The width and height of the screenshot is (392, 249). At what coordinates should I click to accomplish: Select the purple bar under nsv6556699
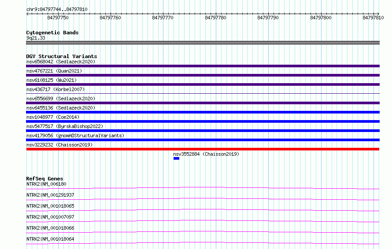(x=203, y=103)
